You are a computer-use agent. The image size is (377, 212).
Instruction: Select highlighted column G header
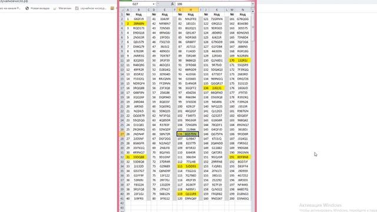(180, 10)
